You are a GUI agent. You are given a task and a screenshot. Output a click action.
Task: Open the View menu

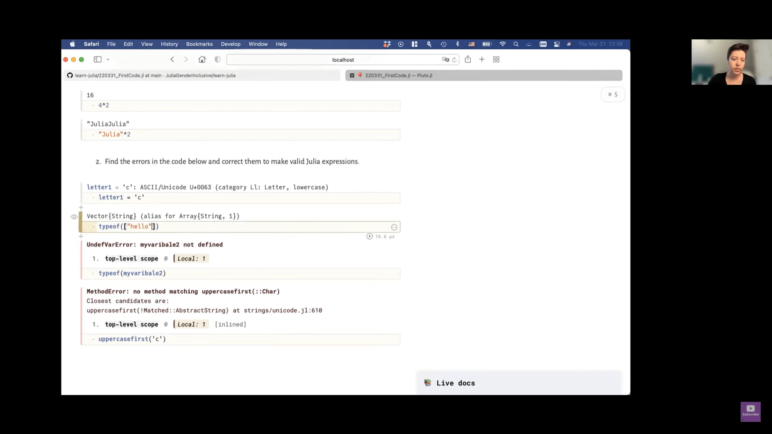(147, 44)
